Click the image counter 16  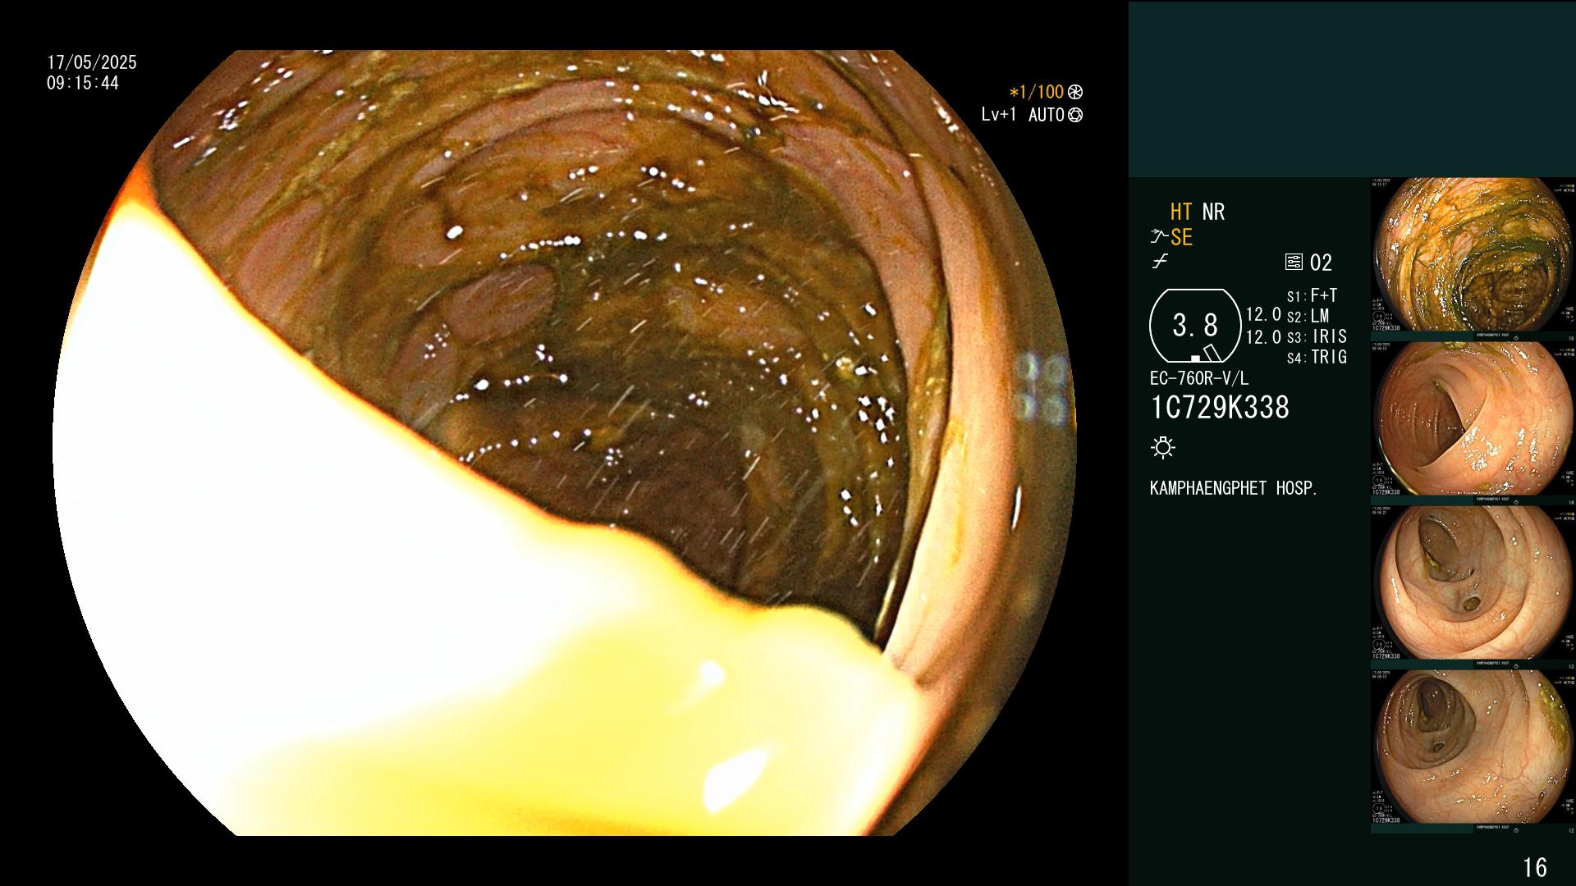click(x=1535, y=867)
